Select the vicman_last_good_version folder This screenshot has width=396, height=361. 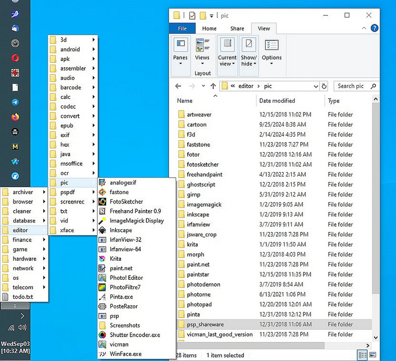(x=274, y=334)
